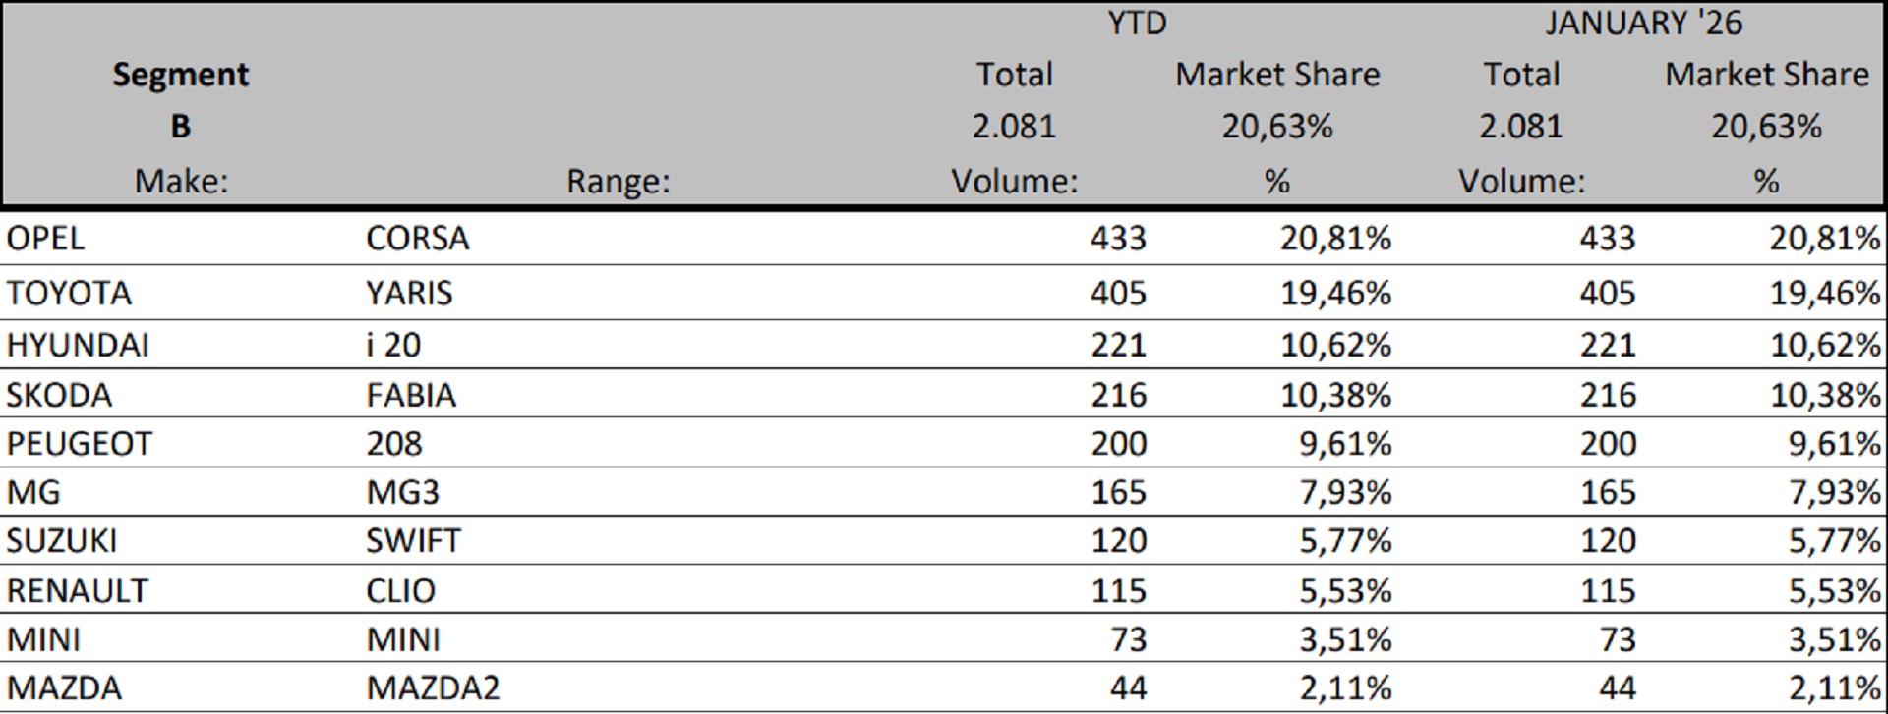Viewport: 1888px width, 714px height.
Task: Click the JANUARY '26 column group header
Action: [1643, 24]
